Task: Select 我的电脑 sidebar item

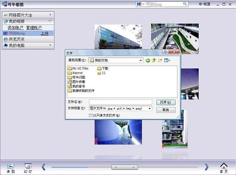Action: [x=28, y=45]
